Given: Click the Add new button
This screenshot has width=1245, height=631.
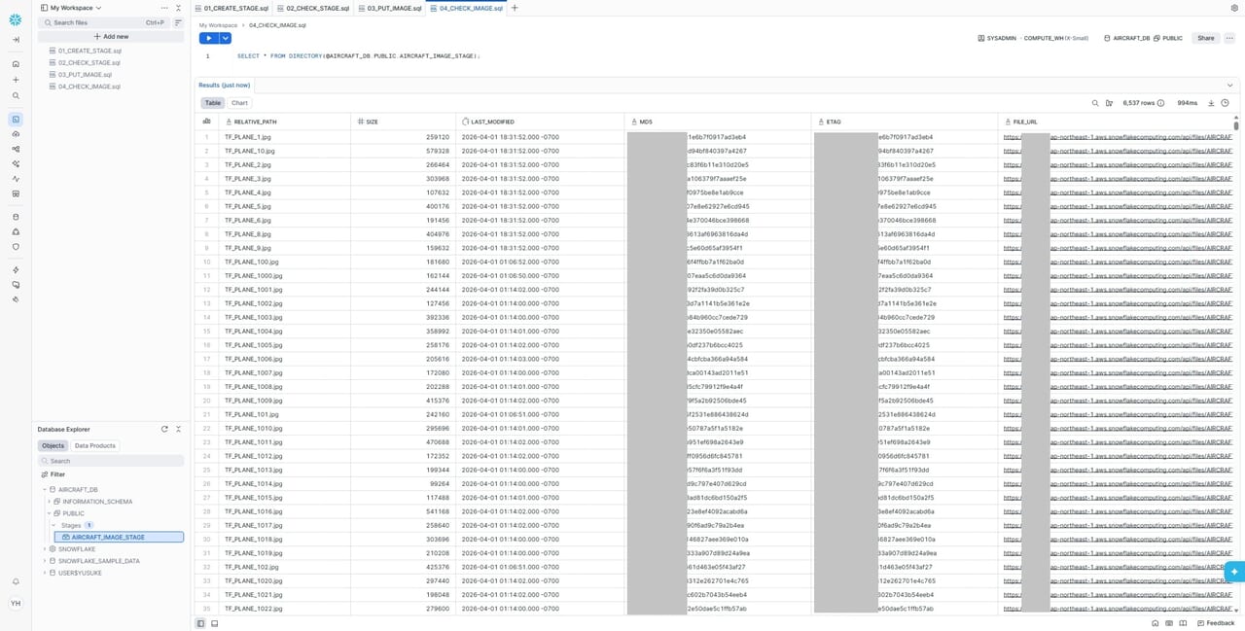Looking at the screenshot, I should tap(110, 36).
